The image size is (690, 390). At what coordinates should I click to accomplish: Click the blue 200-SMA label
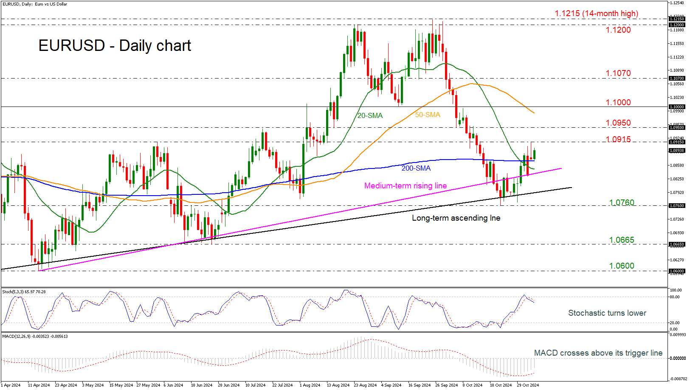pos(416,168)
